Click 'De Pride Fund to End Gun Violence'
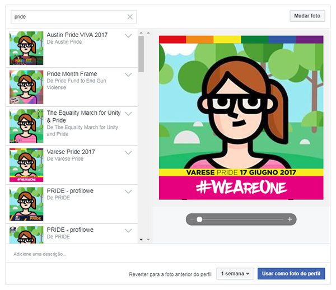The width and height of the screenshot is (336, 290). (x=77, y=84)
